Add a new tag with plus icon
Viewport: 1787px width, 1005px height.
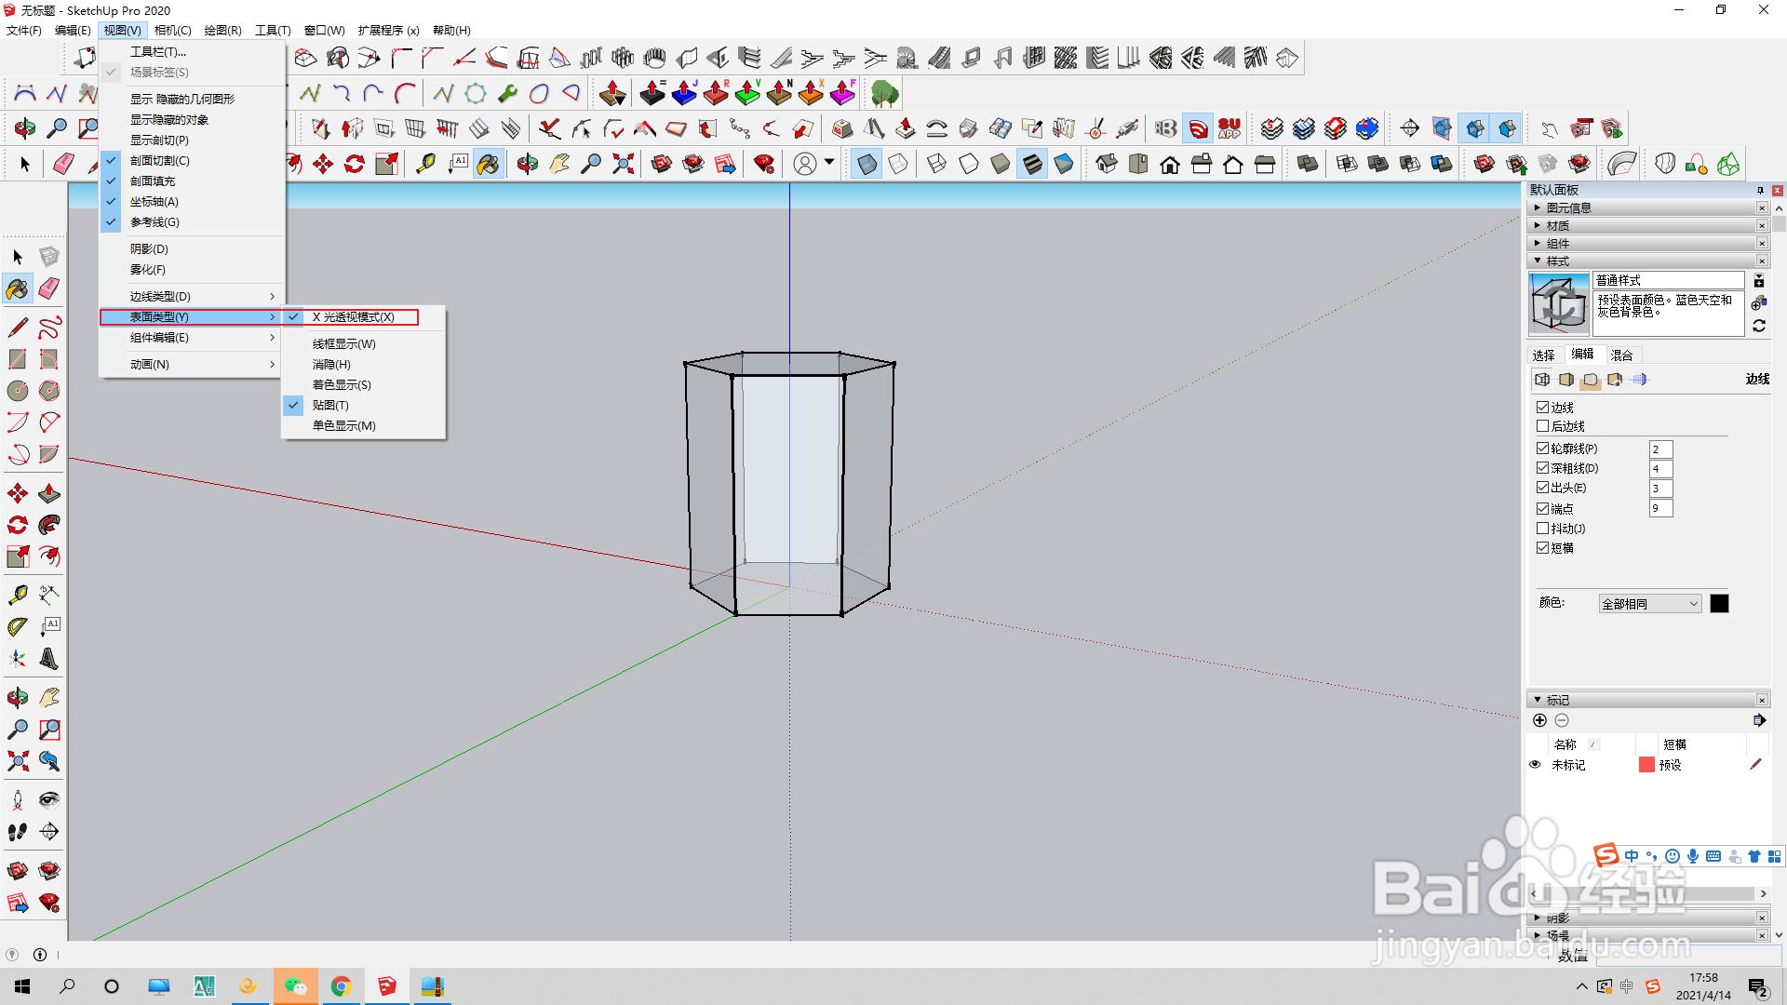pyautogui.click(x=1539, y=720)
